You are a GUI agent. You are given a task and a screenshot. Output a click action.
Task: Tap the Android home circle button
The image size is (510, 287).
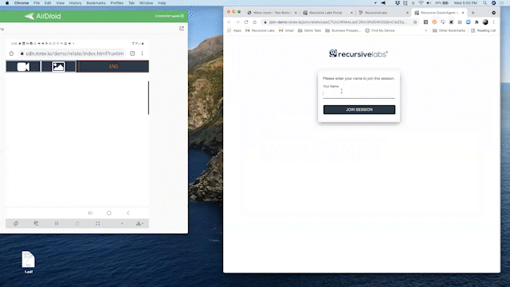[109, 213]
